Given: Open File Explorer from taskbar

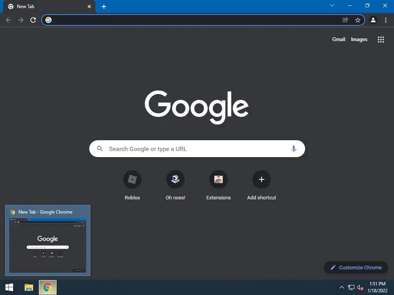Looking at the screenshot, I should click(x=28, y=287).
